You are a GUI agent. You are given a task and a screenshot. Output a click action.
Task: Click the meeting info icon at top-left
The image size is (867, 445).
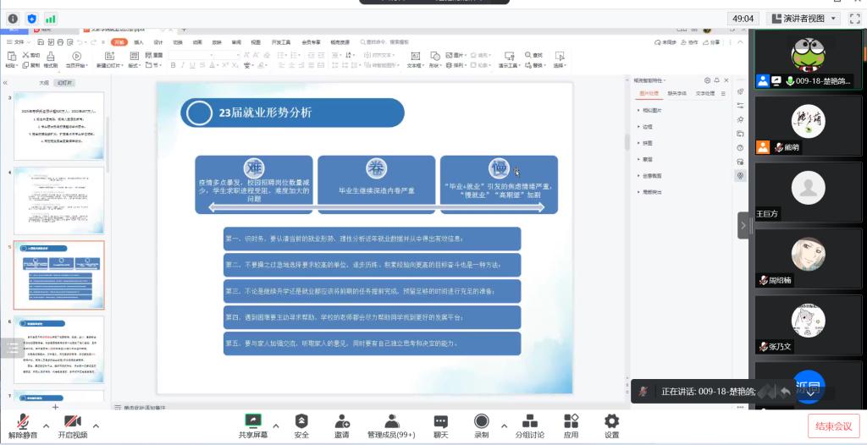click(13, 18)
